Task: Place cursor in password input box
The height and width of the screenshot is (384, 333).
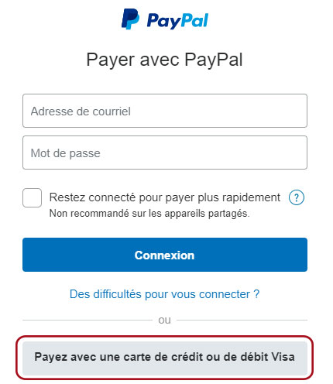Action: pyautogui.click(x=165, y=153)
